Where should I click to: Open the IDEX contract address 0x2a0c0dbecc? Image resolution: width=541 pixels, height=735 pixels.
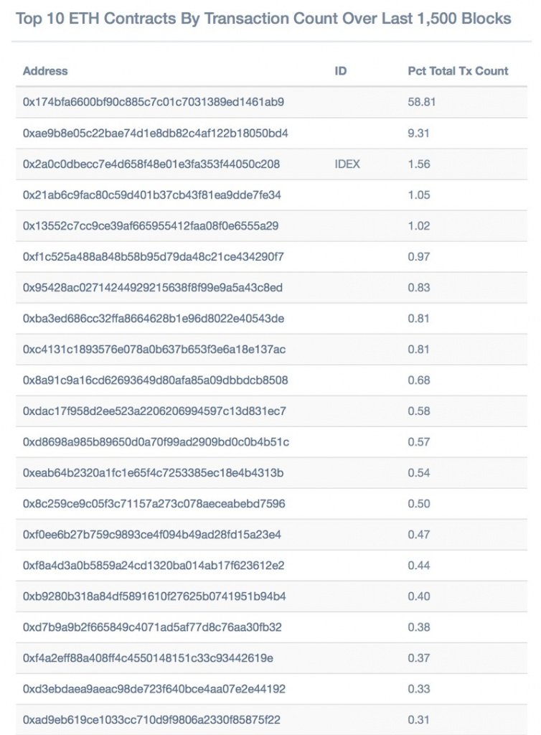tap(151, 164)
